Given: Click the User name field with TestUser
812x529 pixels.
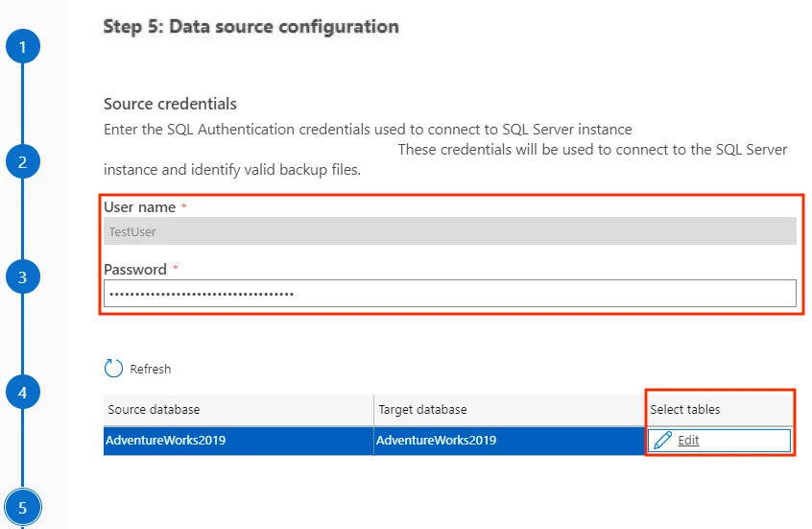Looking at the screenshot, I should tap(449, 231).
